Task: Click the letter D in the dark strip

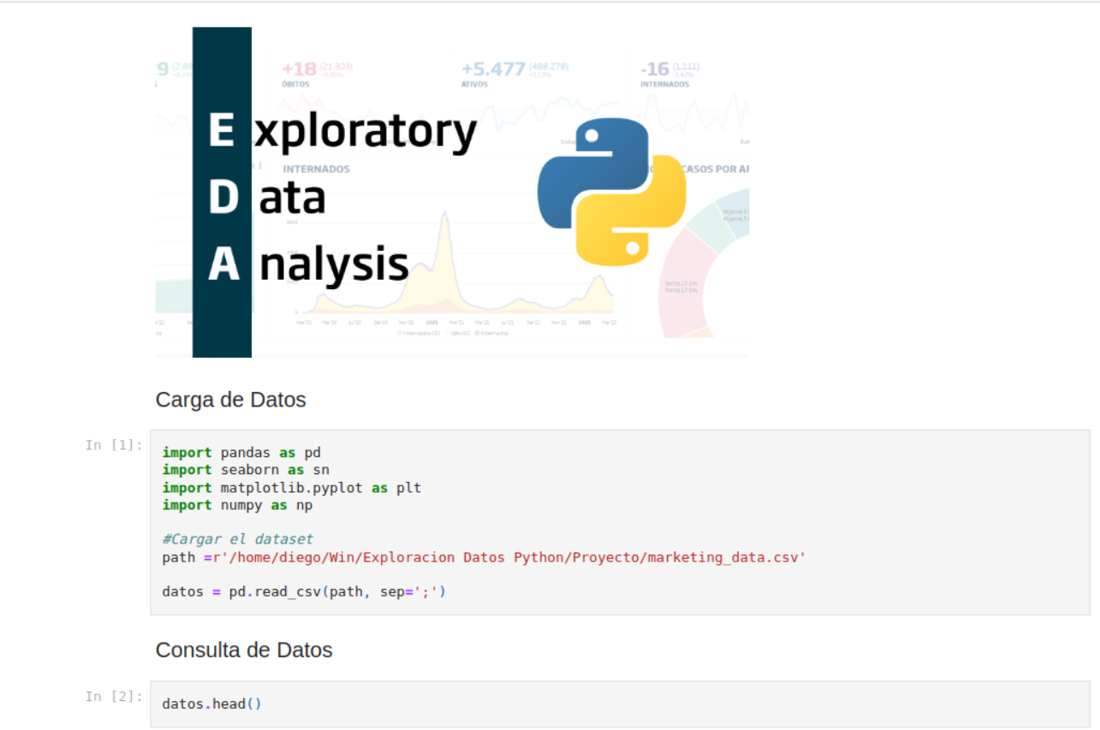Action: coord(223,198)
